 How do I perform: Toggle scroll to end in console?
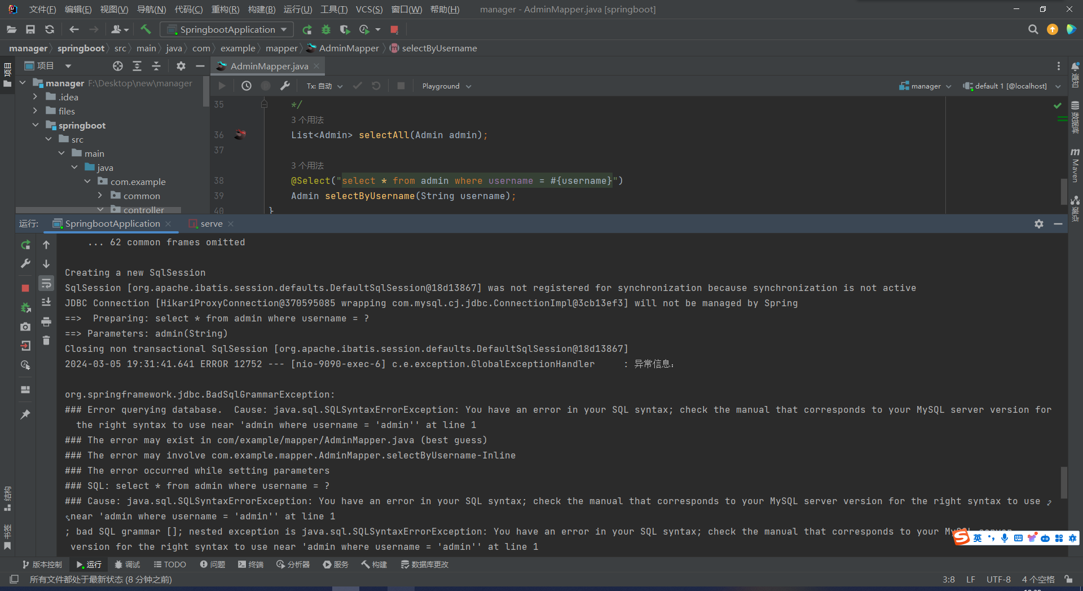pyautogui.click(x=46, y=302)
